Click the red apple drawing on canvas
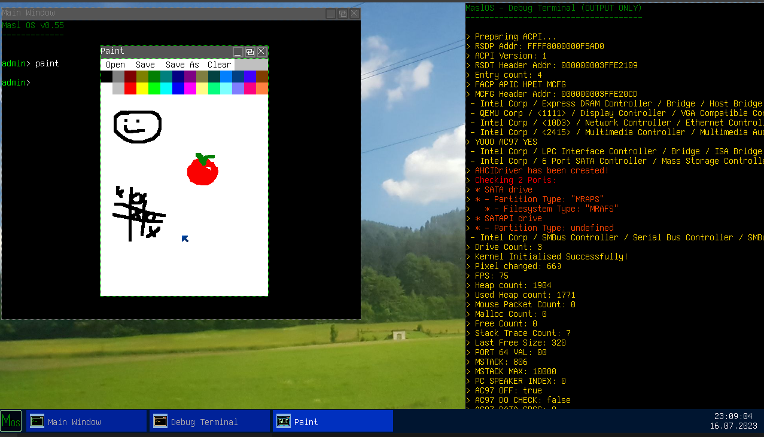 [x=202, y=172]
